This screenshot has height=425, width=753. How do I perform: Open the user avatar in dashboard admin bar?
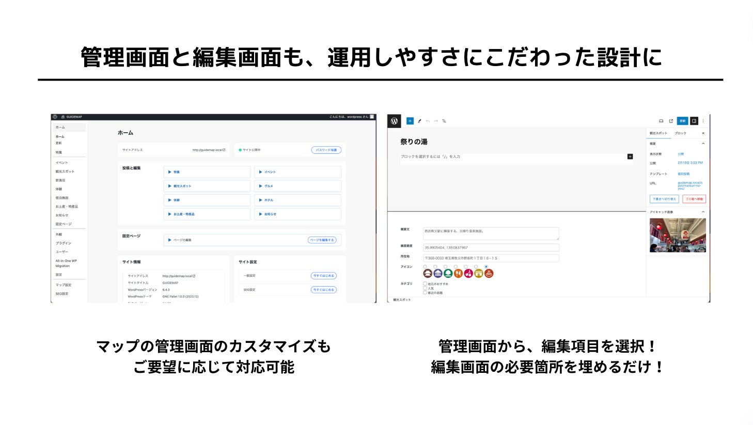(372, 117)
